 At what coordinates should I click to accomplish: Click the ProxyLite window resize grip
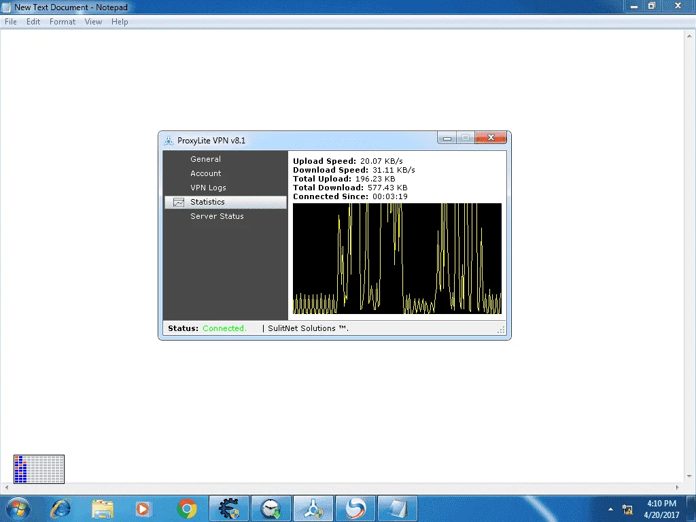pos(501,330)
